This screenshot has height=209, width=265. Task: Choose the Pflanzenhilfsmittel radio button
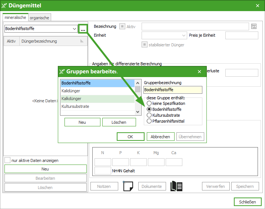(149, 121)
